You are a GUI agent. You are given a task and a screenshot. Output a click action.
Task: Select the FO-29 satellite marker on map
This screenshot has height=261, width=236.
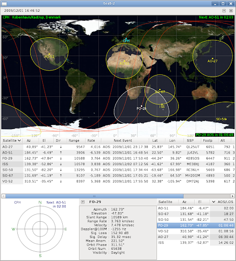141,106
